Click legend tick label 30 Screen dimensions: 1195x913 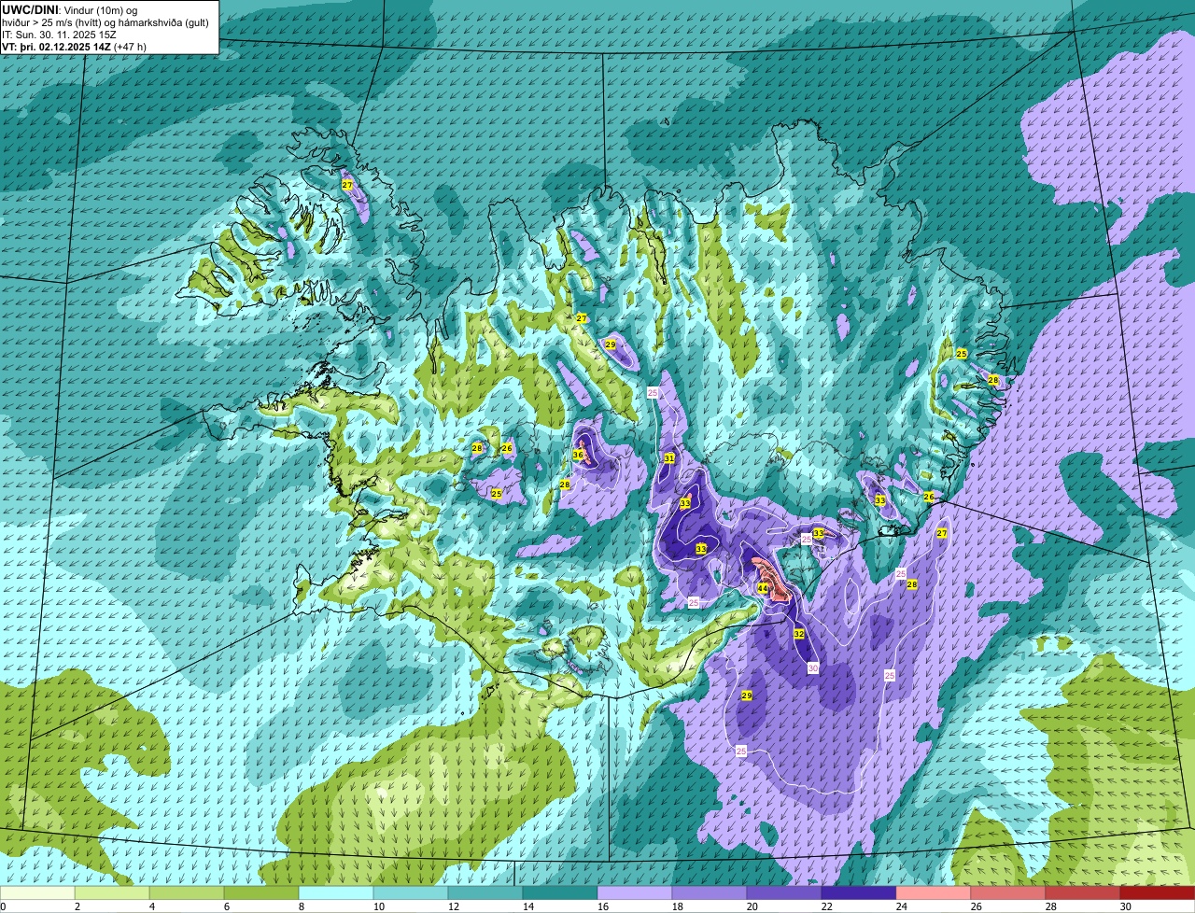pyautogui.click(x=1125, y=906)
